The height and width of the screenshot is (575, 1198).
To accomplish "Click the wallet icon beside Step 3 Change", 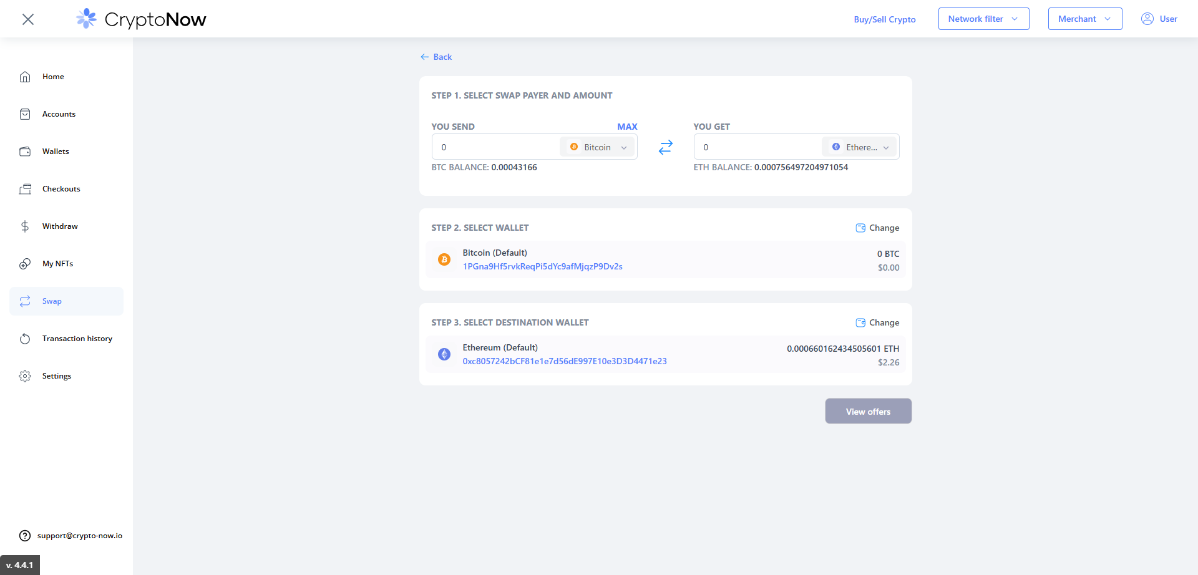I will 860,322.
